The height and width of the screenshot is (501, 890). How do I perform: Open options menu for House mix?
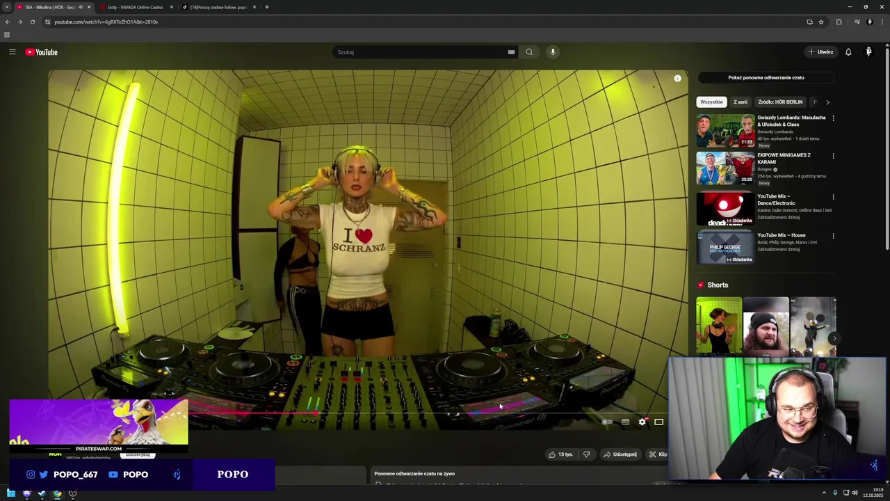pos(833,236)
